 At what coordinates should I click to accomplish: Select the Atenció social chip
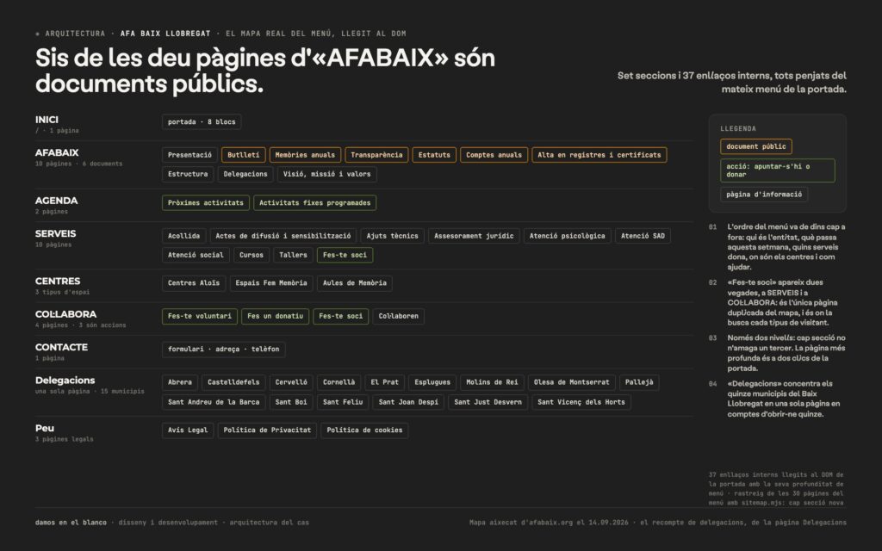point(196,255)
